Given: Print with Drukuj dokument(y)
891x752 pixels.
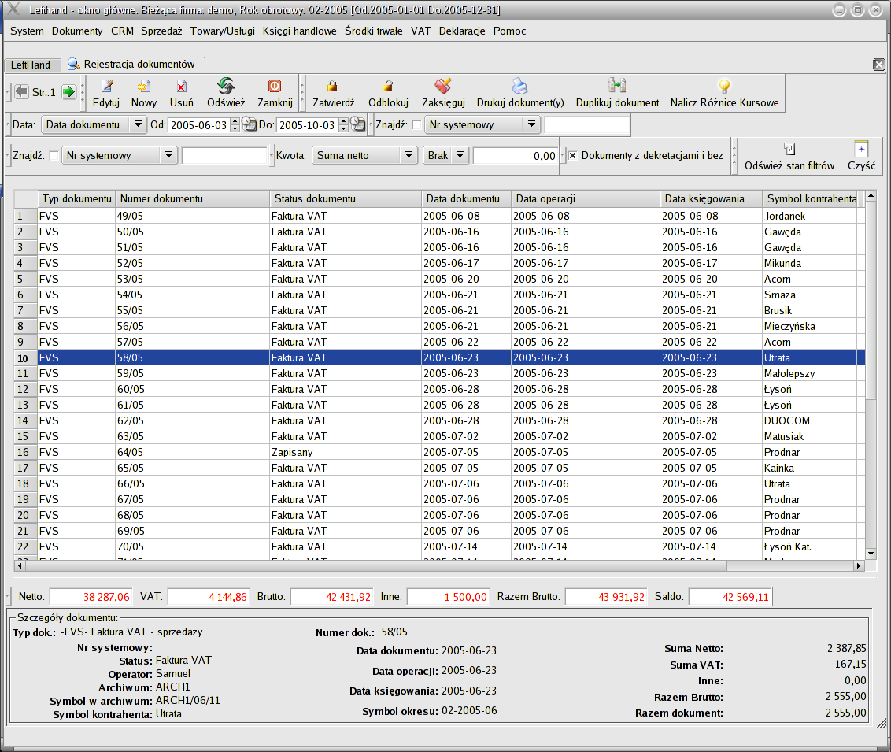Looking at the screenshot, I should 520,94.
